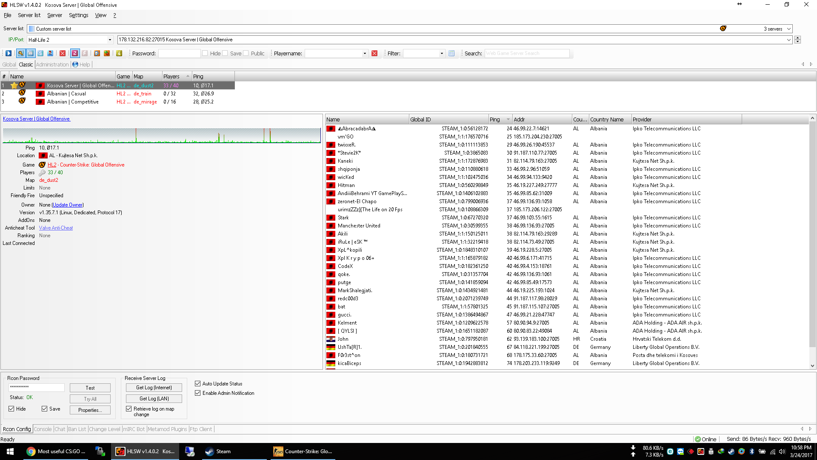
Task: Click the Test rcon button
Action: point(90,388)
